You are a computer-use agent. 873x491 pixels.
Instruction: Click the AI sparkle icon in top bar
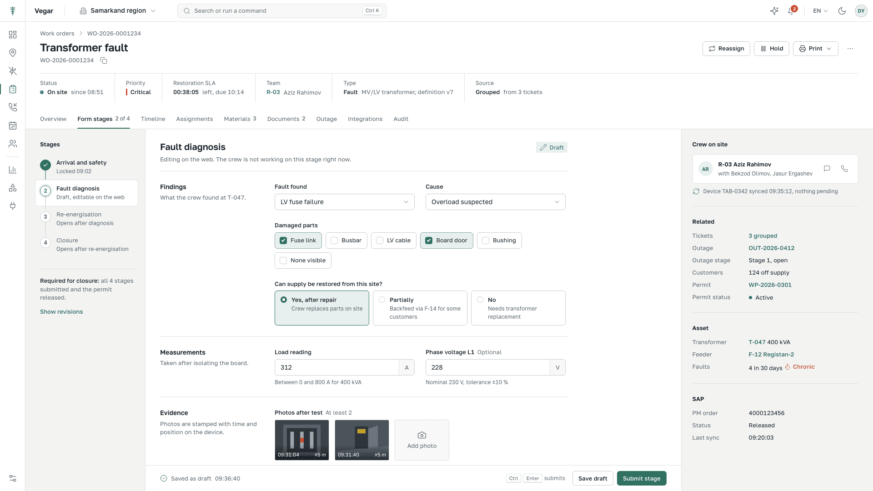[x=774, y=11]
